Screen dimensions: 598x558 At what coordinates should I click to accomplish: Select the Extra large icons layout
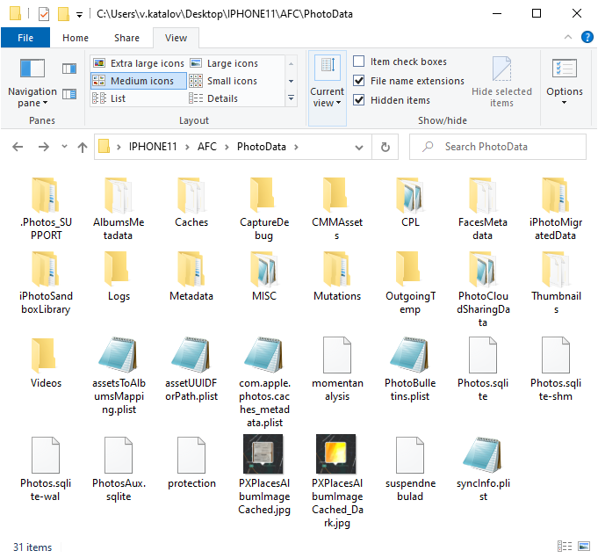point(139,63)
